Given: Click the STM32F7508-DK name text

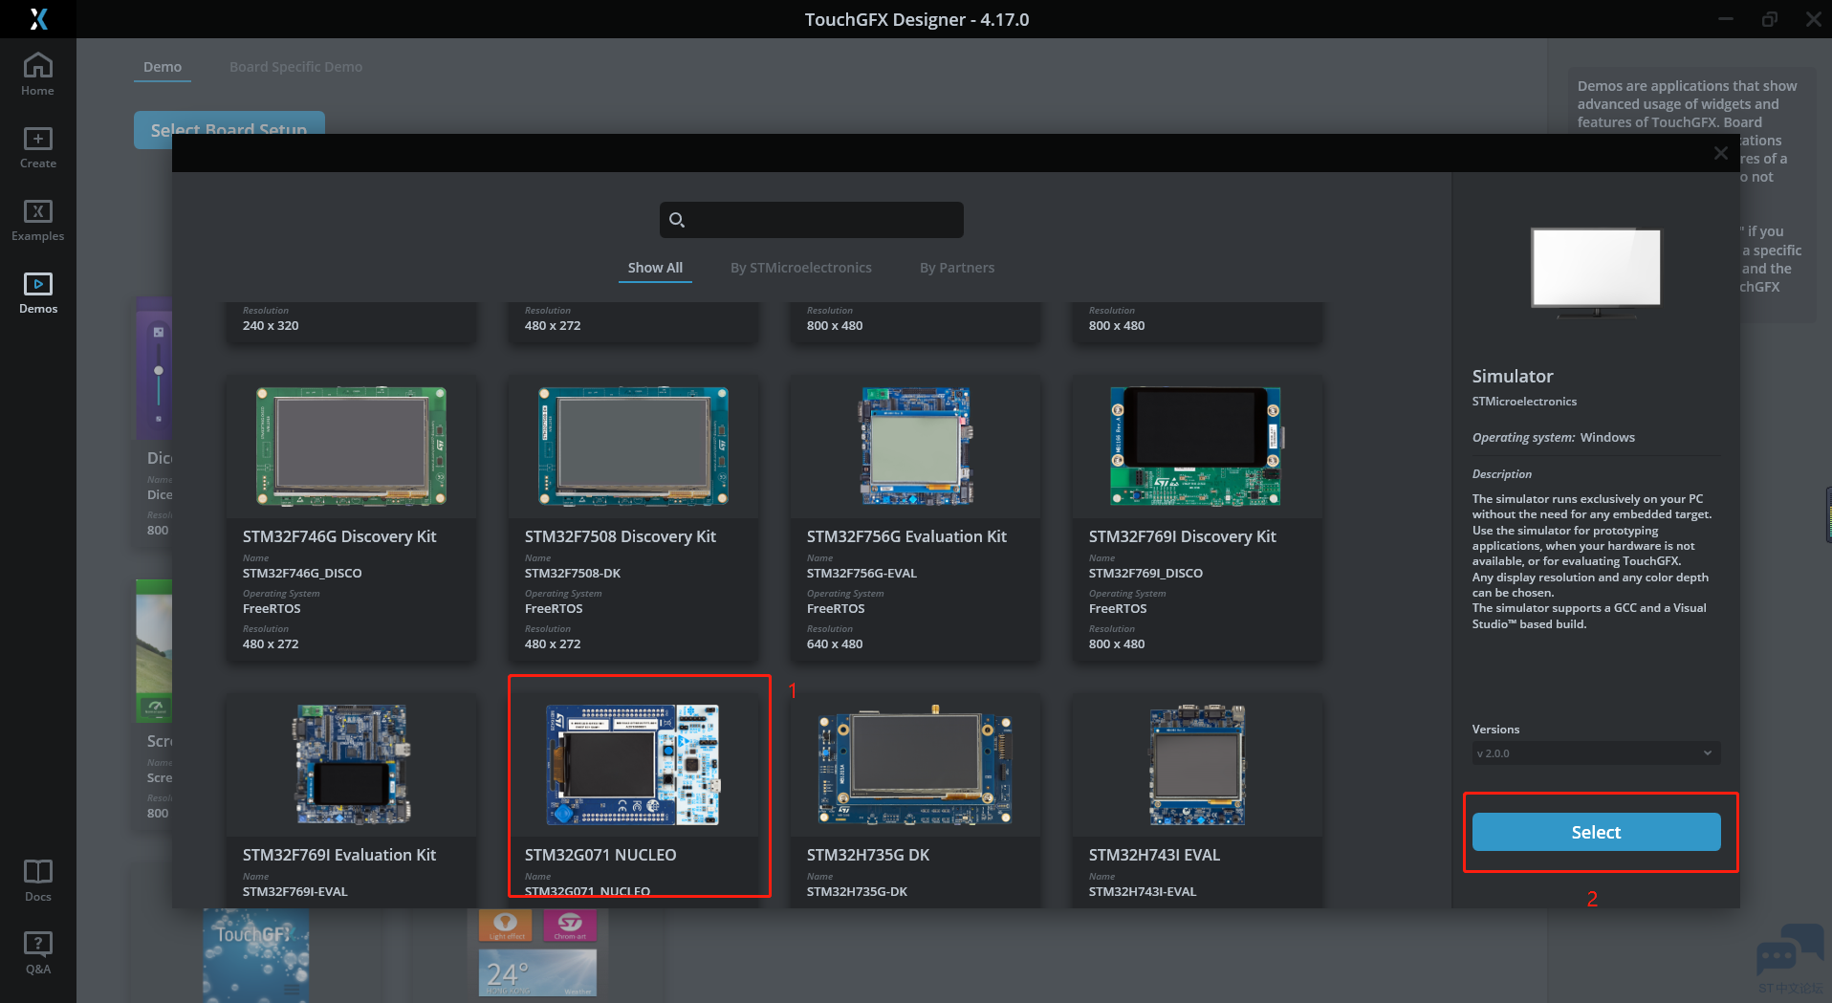Looking at the screenshot, I should coord(573,574).
